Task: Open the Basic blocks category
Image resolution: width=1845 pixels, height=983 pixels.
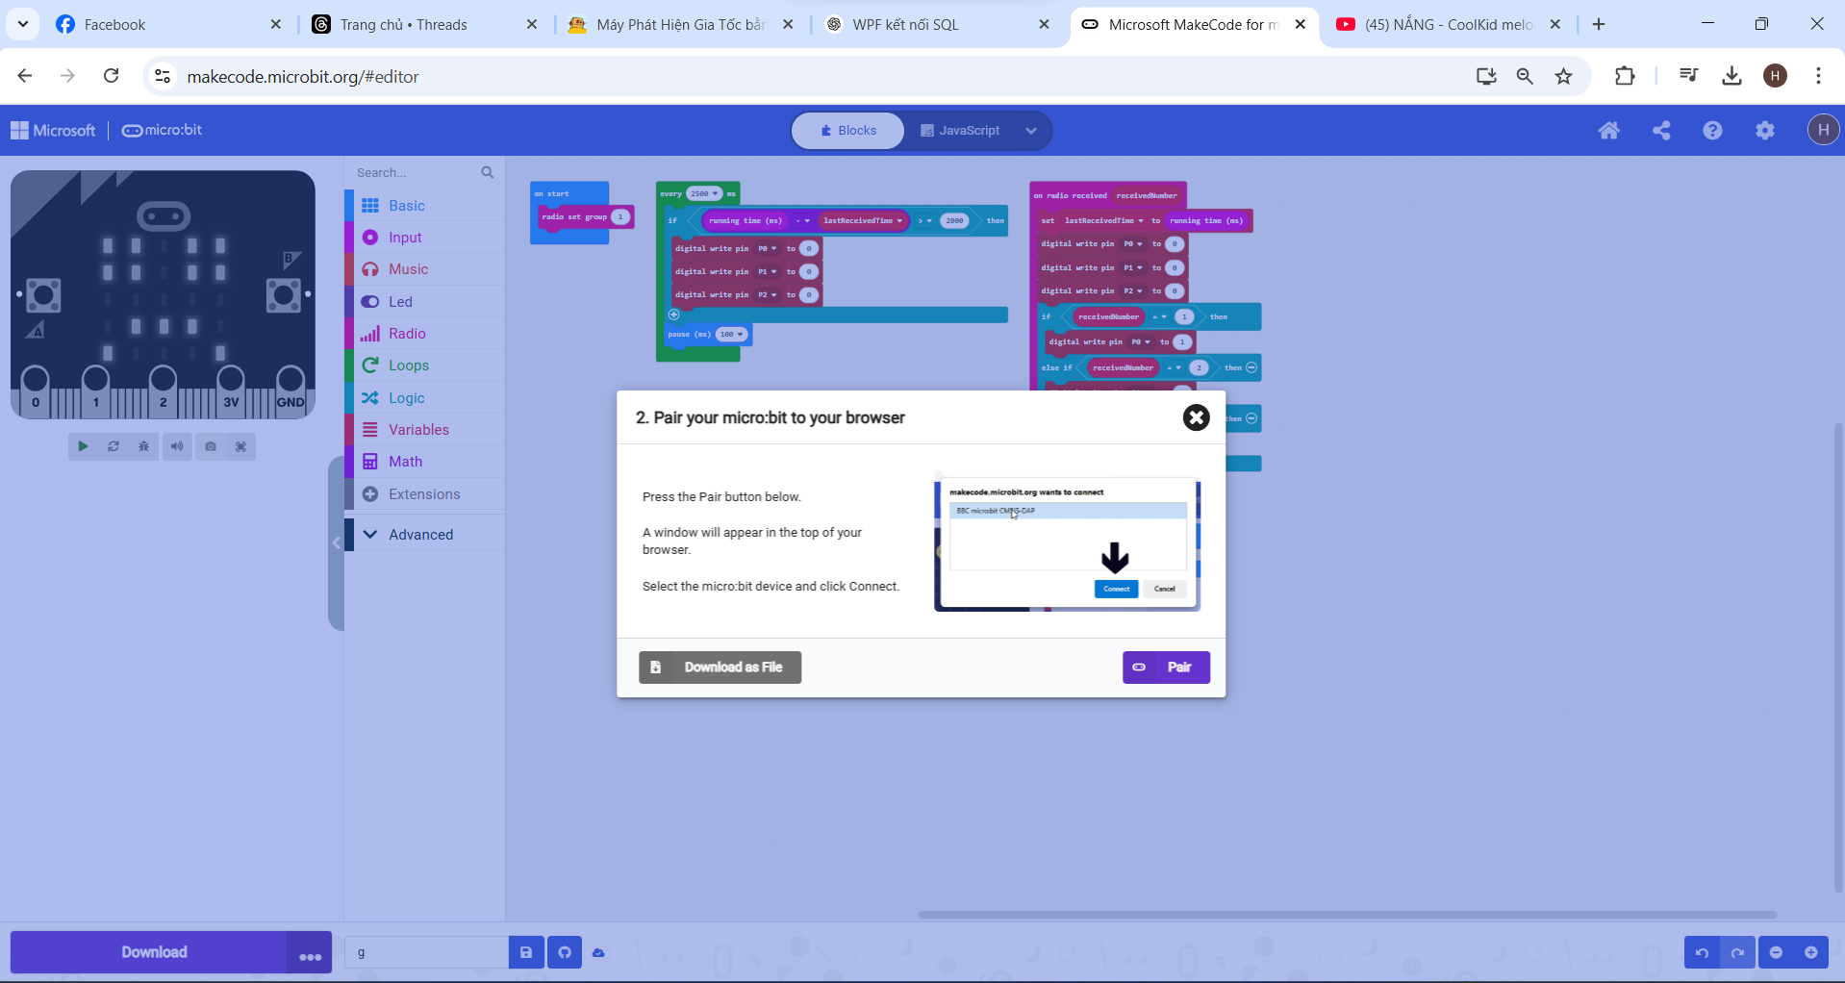Action: tap(424, 206)
